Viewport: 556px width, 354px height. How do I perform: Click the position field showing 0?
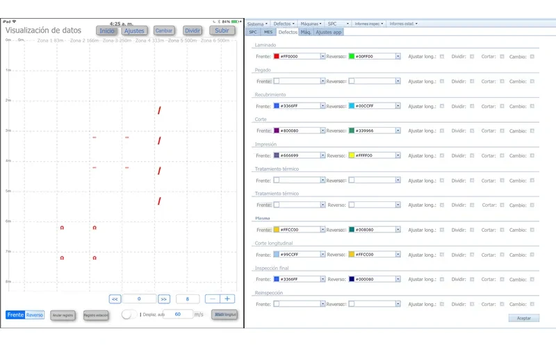(139, 298)
